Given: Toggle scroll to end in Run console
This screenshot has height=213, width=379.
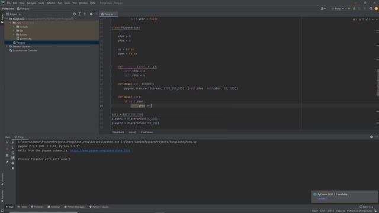Looking at the screenshot, I should 13,158.
